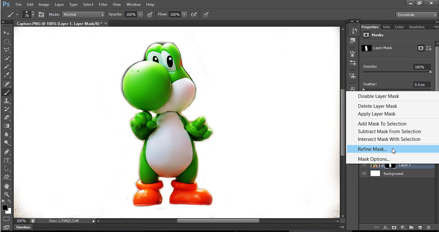Image resolution: width=439 pixels, height=232 pixels.
Task: Open the Layer menu
Action: click(59, 4)
